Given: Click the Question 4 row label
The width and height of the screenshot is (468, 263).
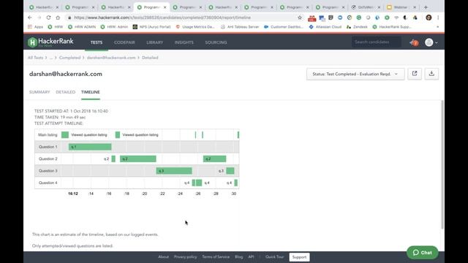Looking at the screenshot, I should tap(48, 183).
